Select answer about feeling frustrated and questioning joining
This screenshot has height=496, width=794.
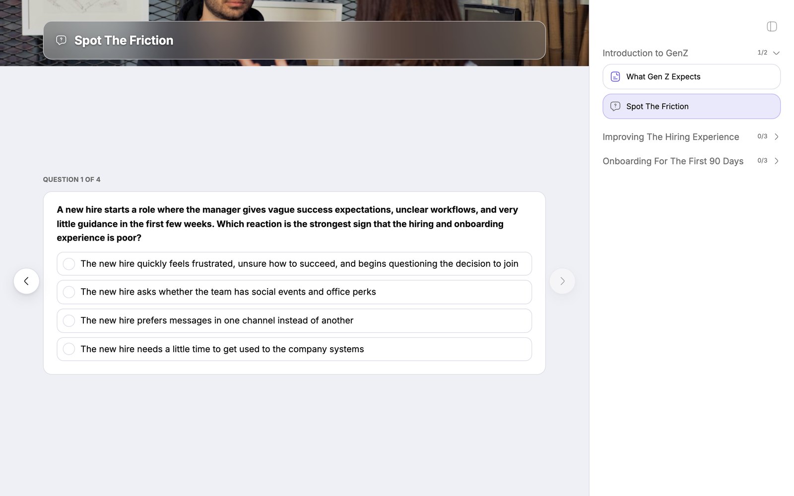(294, 264)
